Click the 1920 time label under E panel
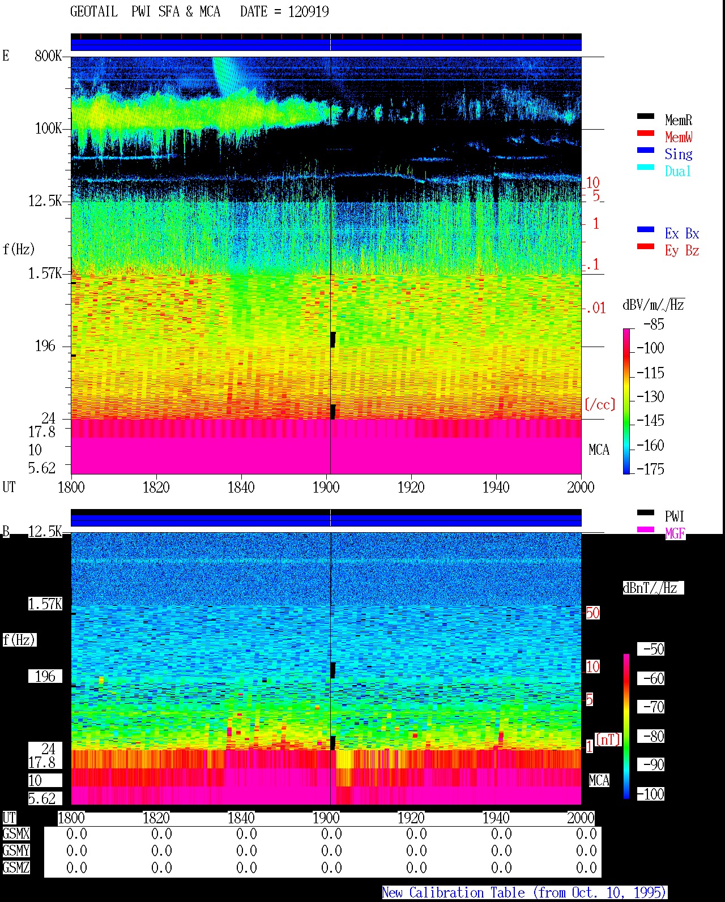The height and width of the screenshot is (902, 725). (x=411, y=488)
